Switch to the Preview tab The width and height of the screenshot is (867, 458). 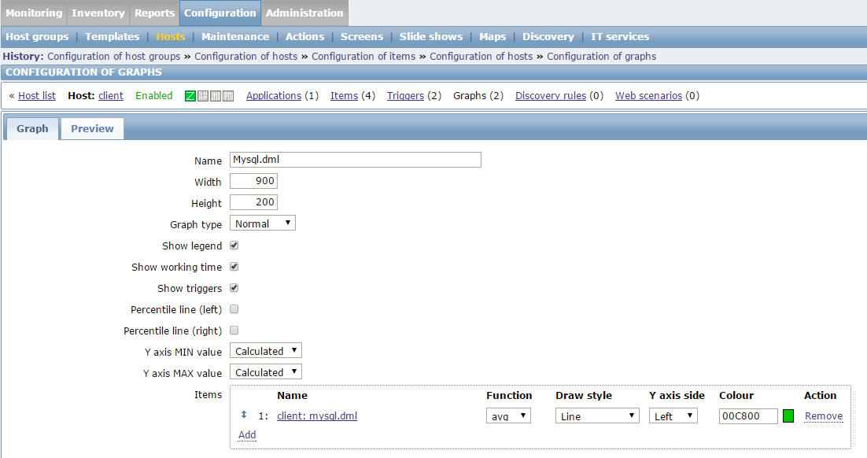coord(92,128)
